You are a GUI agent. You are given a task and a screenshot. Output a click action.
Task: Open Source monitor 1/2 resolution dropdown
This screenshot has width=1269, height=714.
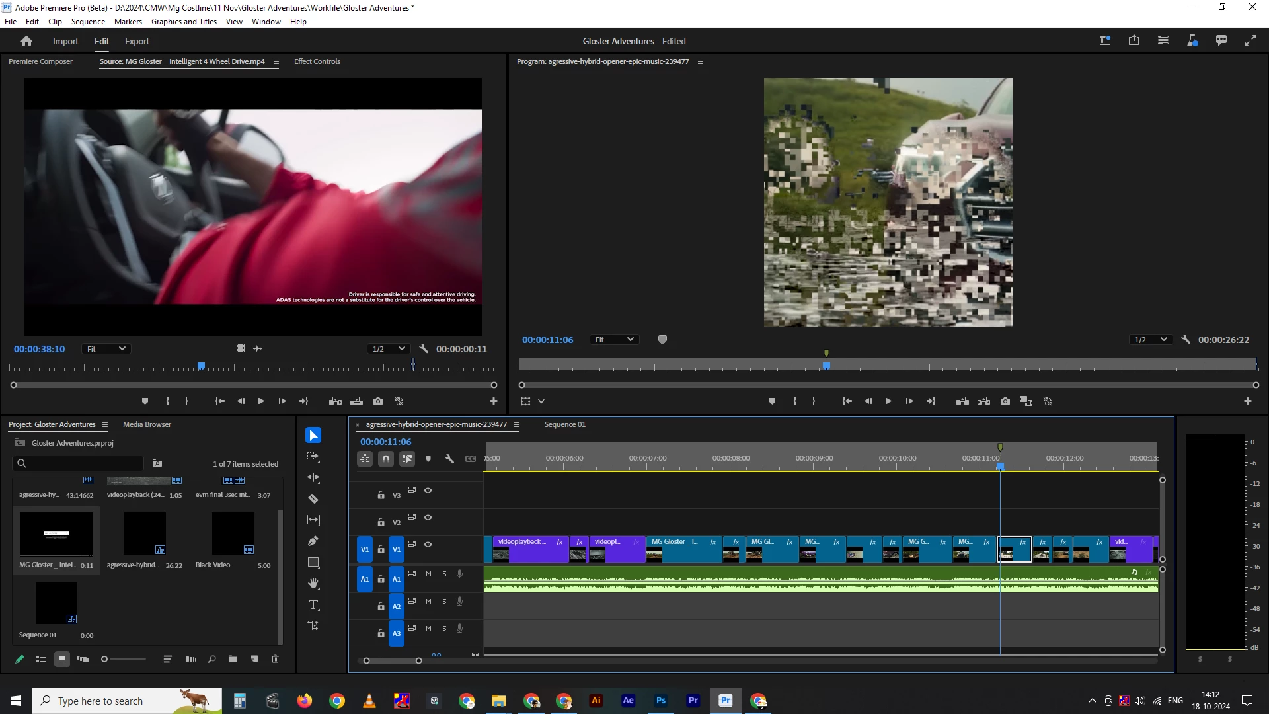point(389,349)
